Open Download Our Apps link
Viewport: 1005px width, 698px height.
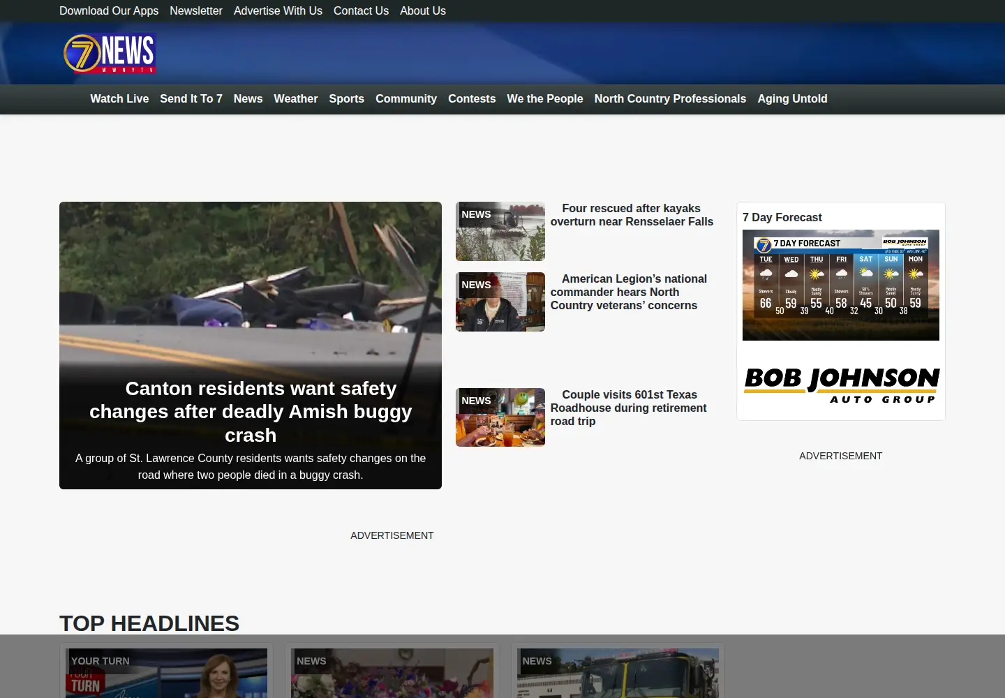pos(109,10)
